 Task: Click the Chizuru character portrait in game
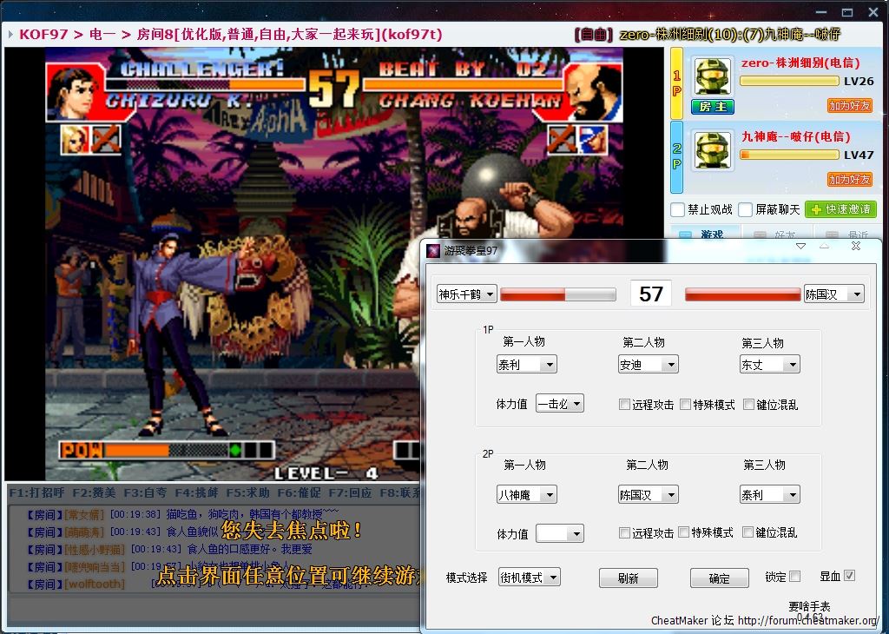(70, 92)
